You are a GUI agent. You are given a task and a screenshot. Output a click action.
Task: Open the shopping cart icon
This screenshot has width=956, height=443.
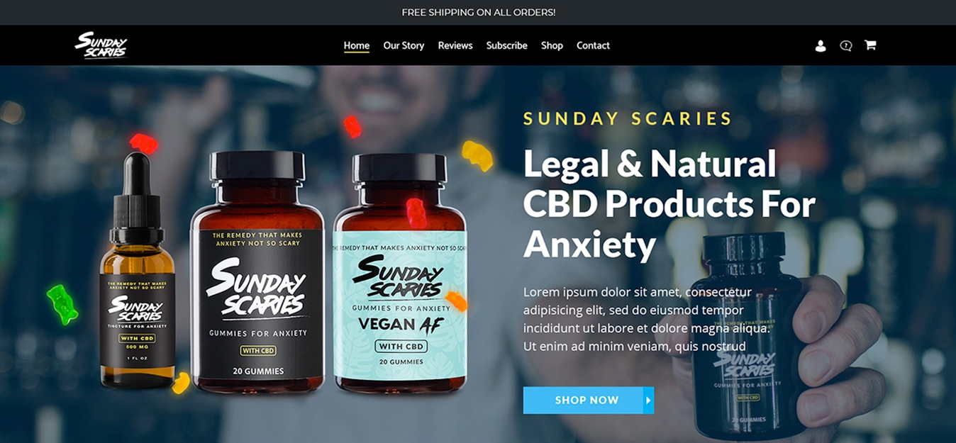point(870,45)
